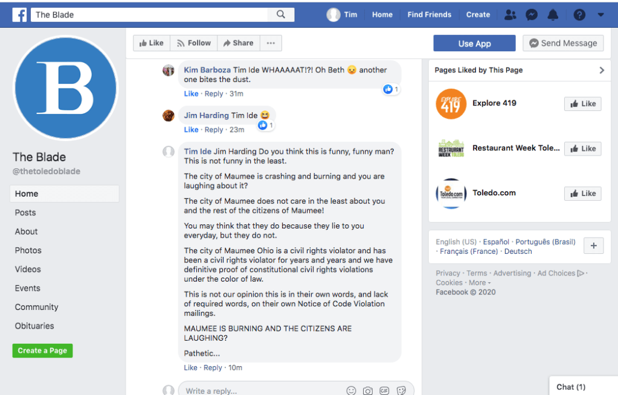
Task: Open the Messenger icon in top bar
Action: [x=532, y=14]
